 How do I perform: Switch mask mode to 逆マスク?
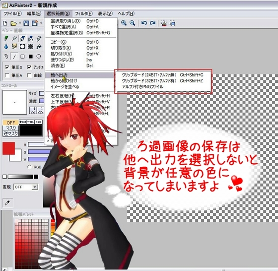[x=10, y=134]
